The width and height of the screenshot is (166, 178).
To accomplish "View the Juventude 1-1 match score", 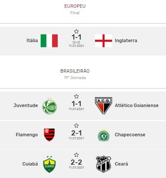I will pos(77,104).
